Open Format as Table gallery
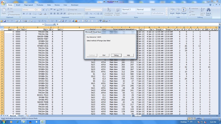 [x=117, y=12]
